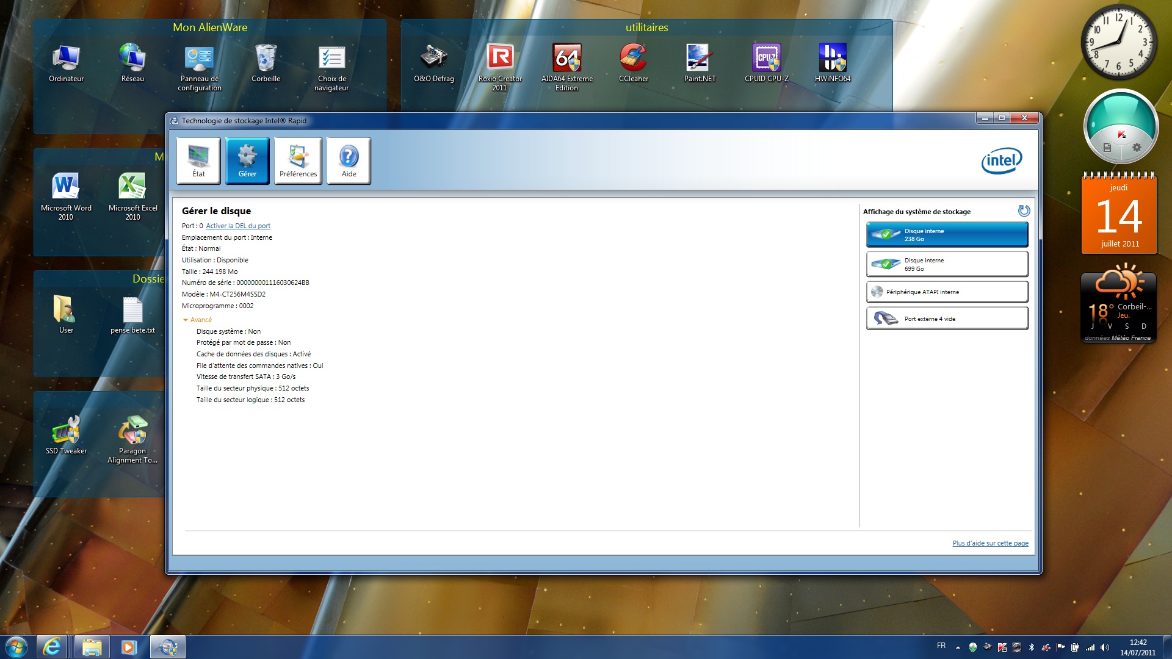Launch CPUID CPU-Z
Image resolution: width=1172 pixels, height=659 pixels.
[766, 63]
